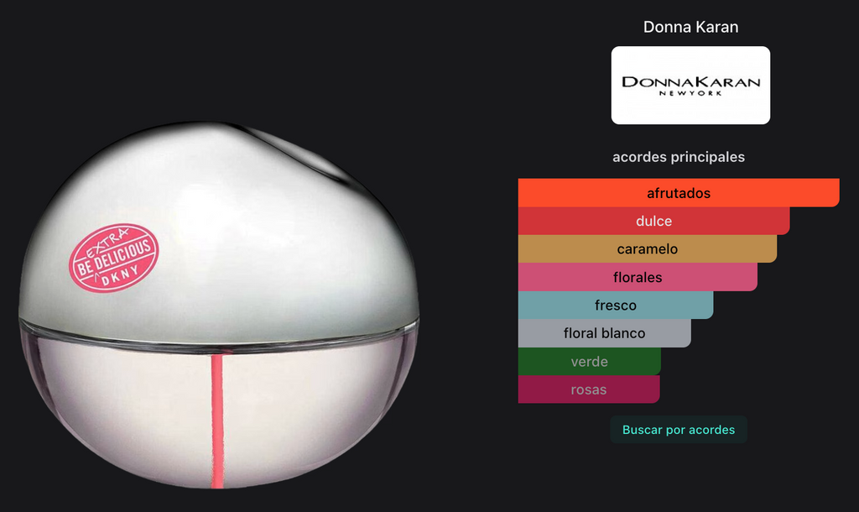The image size is (859, 512).
Task: Open the Donna Karan brand name link
Action: tap(690, 27)
